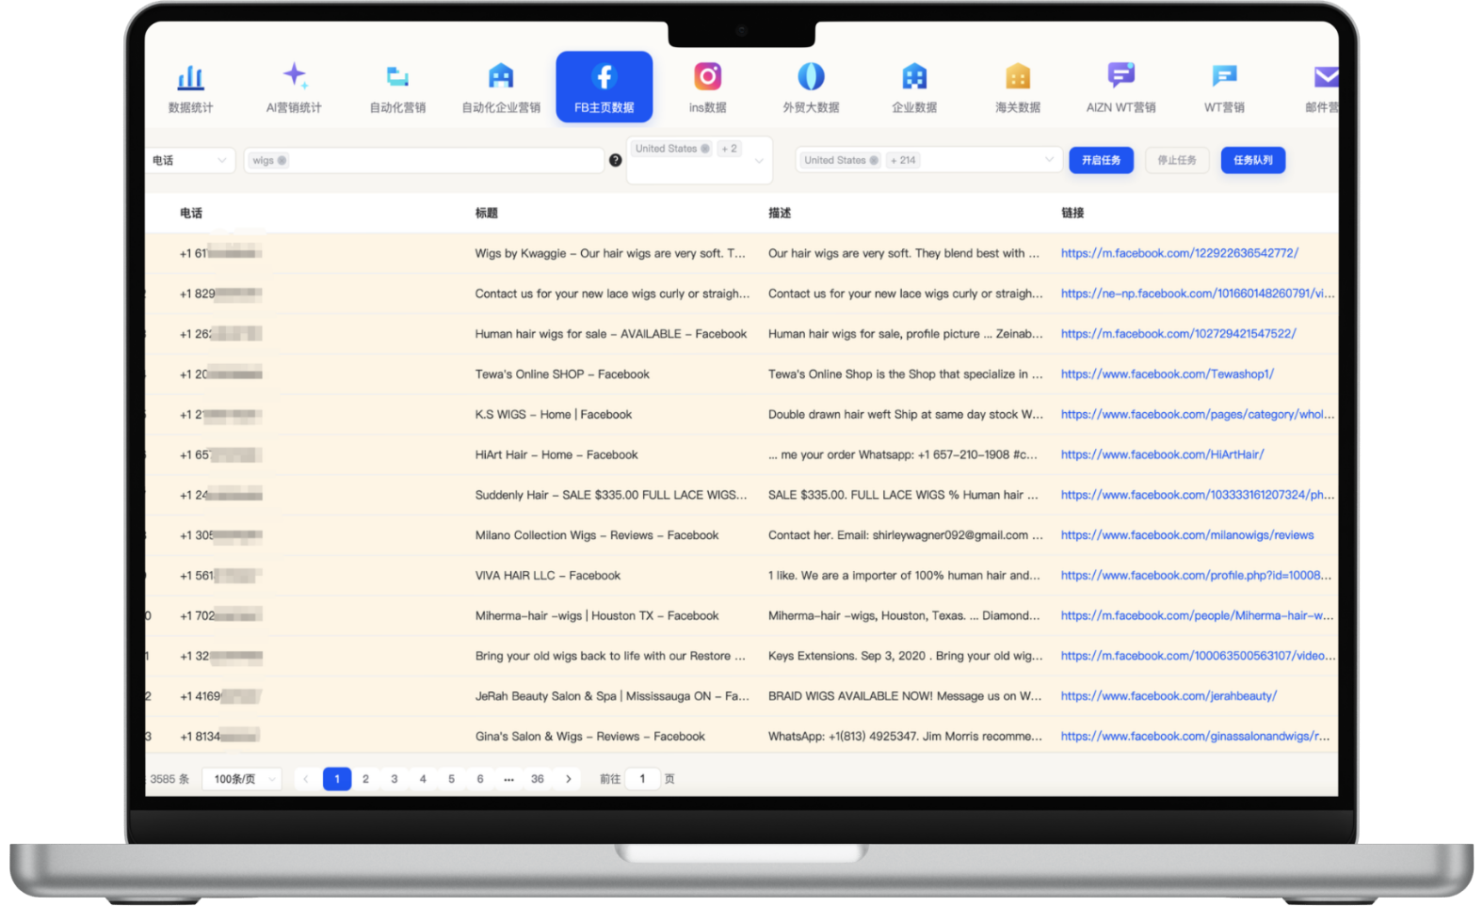Go to page 2 in pagination

point(365,779)
